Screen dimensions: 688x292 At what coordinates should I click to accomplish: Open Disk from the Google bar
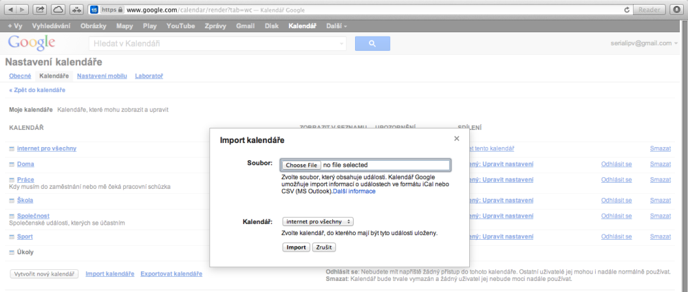click(x=272, y=26)
